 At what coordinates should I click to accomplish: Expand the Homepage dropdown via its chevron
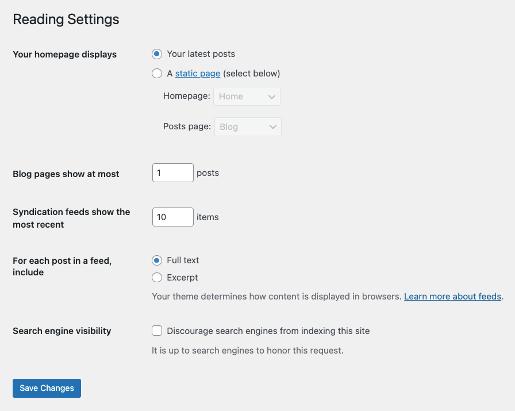coord(272,96)
